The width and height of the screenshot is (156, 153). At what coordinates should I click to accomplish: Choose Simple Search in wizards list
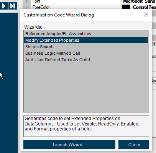[86, 47]
